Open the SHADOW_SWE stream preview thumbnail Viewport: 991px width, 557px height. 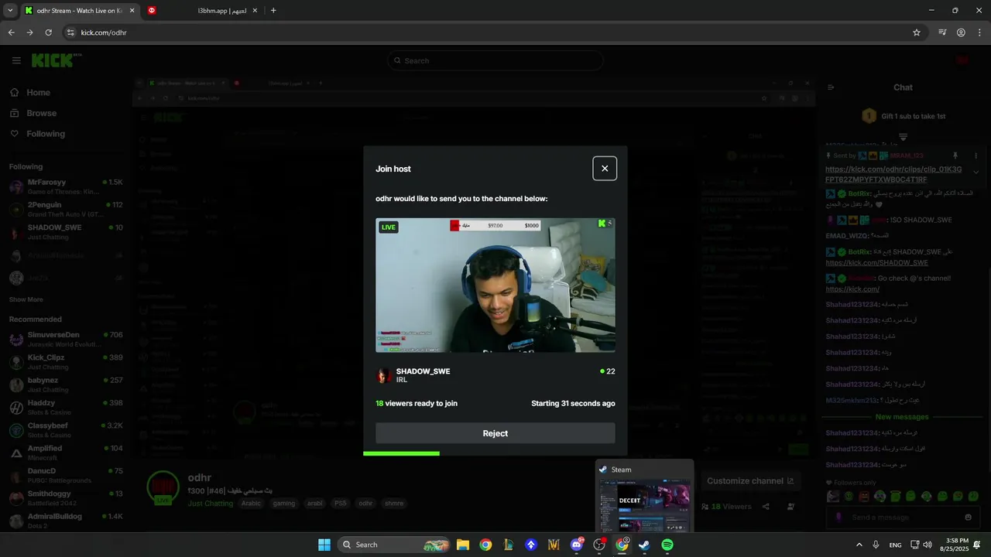coord(495,285)
